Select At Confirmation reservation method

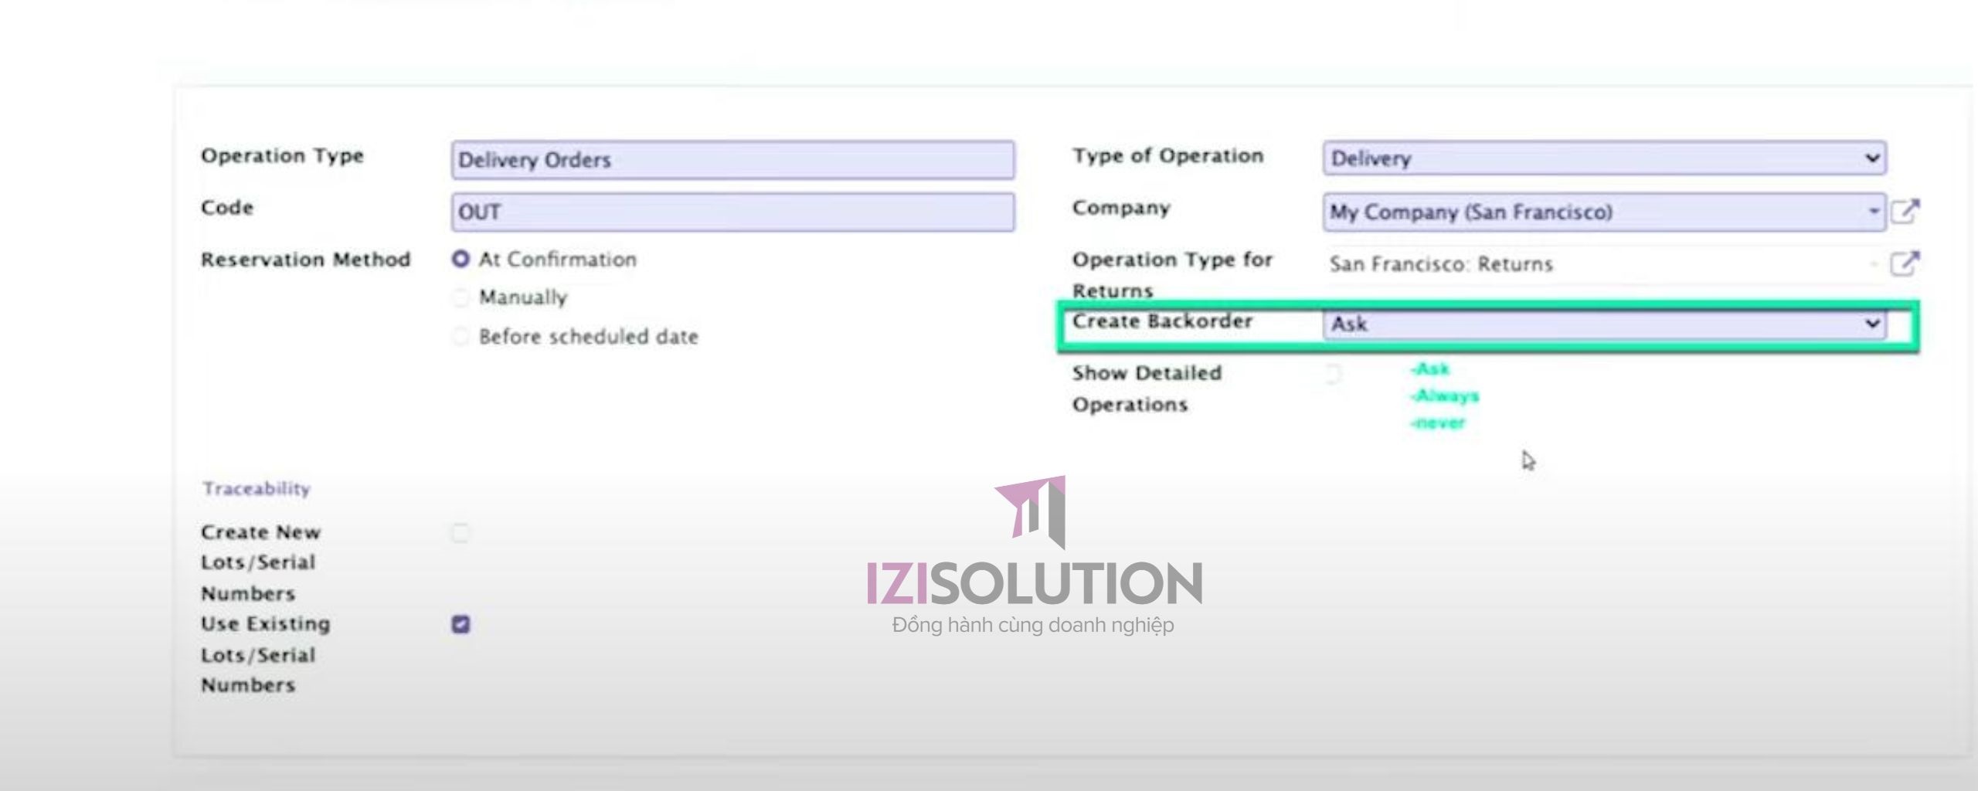click(x=461, y=260)
